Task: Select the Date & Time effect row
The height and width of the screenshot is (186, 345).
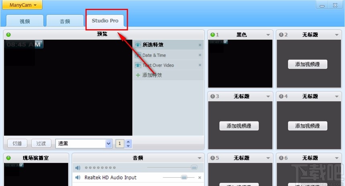Action: [x=168, y=55]
